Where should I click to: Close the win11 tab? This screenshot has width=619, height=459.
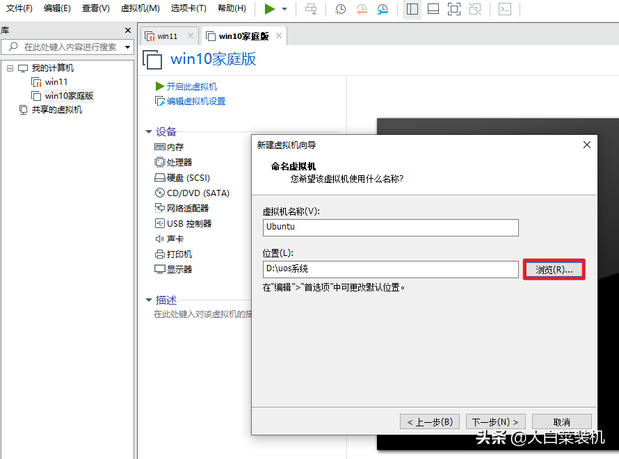pyautogui.click(x=191, y=35)
